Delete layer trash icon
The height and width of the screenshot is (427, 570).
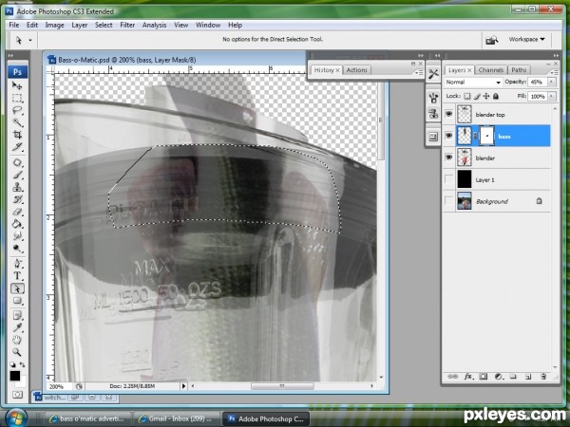tap(543, 377)
